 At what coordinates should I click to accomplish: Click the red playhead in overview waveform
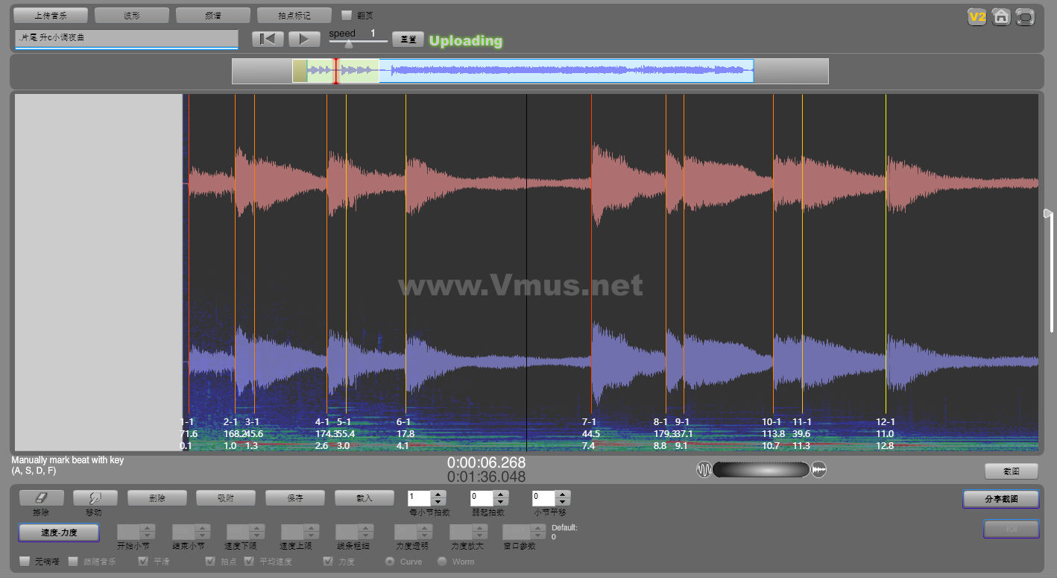point(335,71)
